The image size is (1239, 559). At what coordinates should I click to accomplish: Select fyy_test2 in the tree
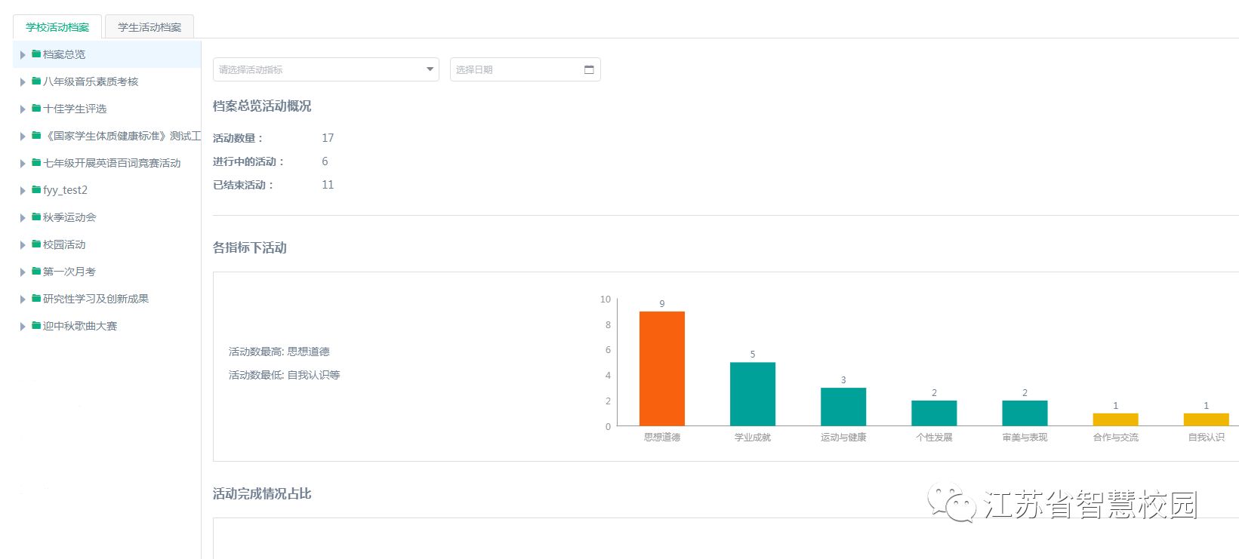pyautogui.click(x=65, y=190)
